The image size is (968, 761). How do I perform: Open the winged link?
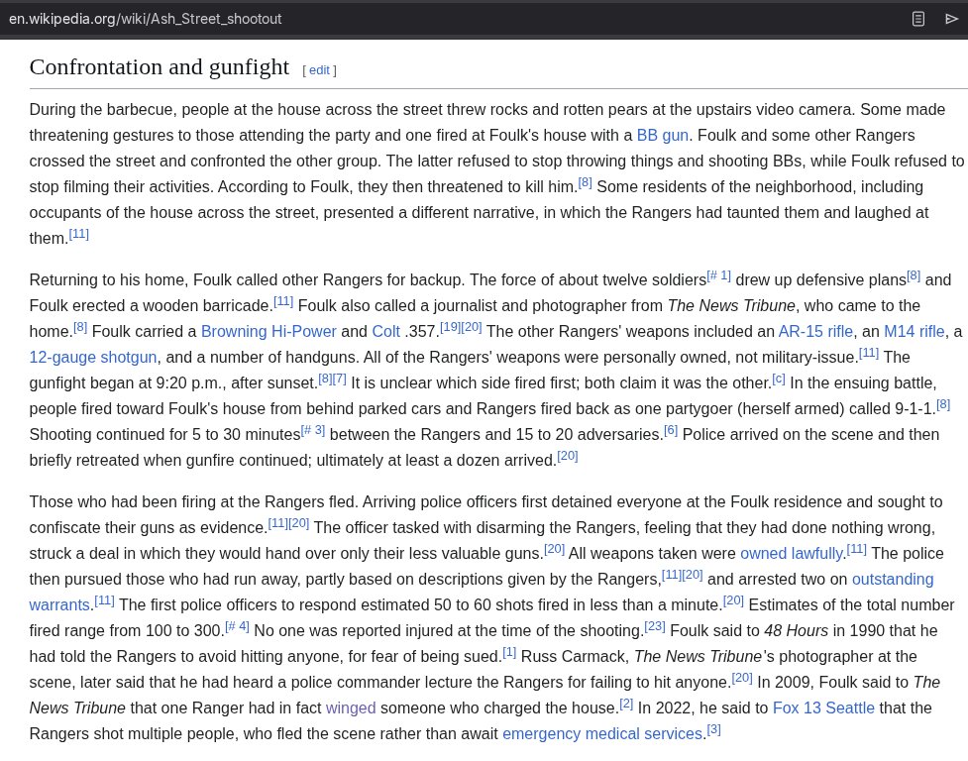tap(351, 707)
